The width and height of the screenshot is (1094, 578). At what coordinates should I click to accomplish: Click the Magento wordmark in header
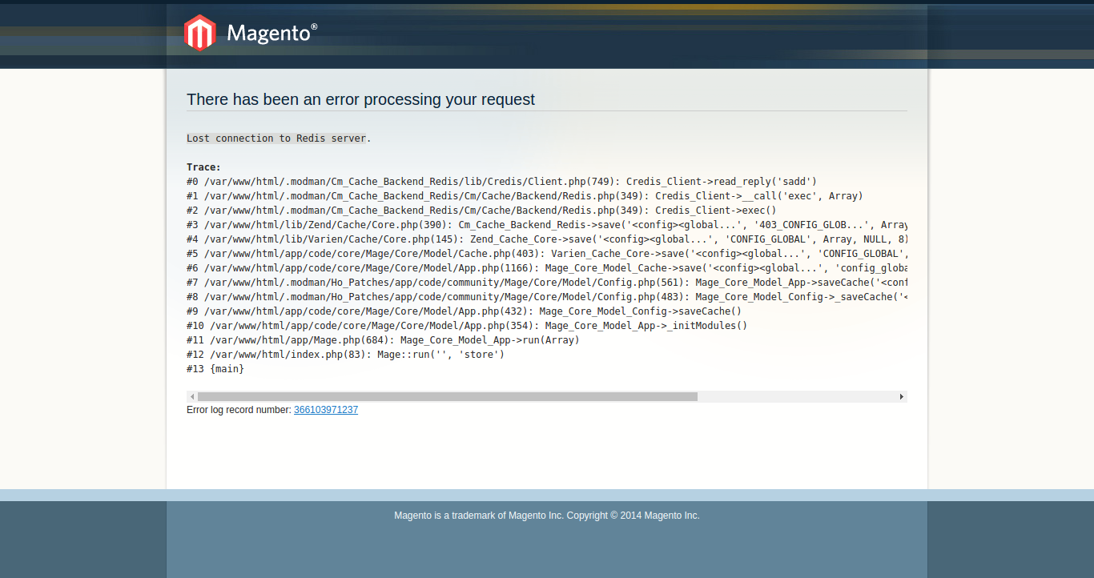click(271, 33)
